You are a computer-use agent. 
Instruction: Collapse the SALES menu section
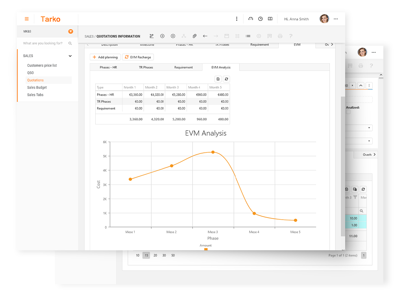pos(70,56)
